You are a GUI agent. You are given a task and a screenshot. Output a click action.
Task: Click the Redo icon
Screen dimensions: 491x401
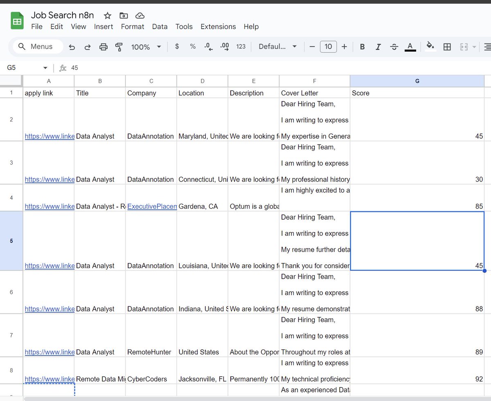[x=88, y=47]
